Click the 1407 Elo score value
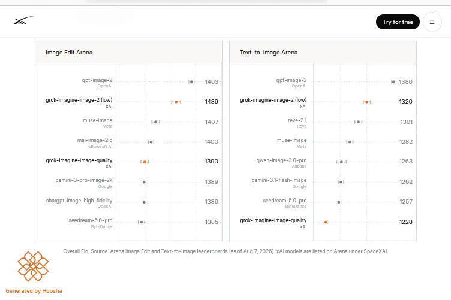 tap(211, 122)
